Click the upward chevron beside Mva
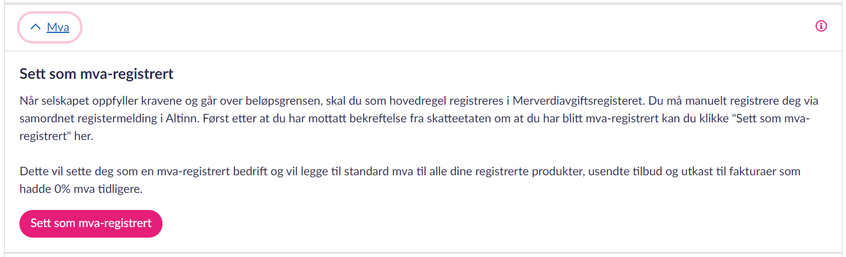Viewport: 846px width, 257px height. tap(36, 27)
